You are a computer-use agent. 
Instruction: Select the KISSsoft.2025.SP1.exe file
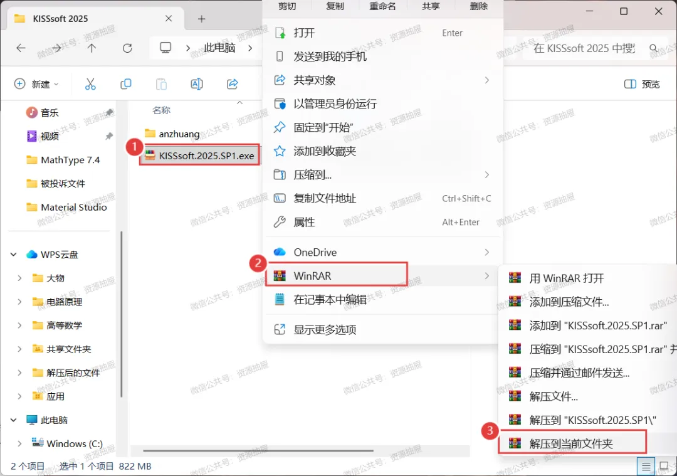click(199, 156)
